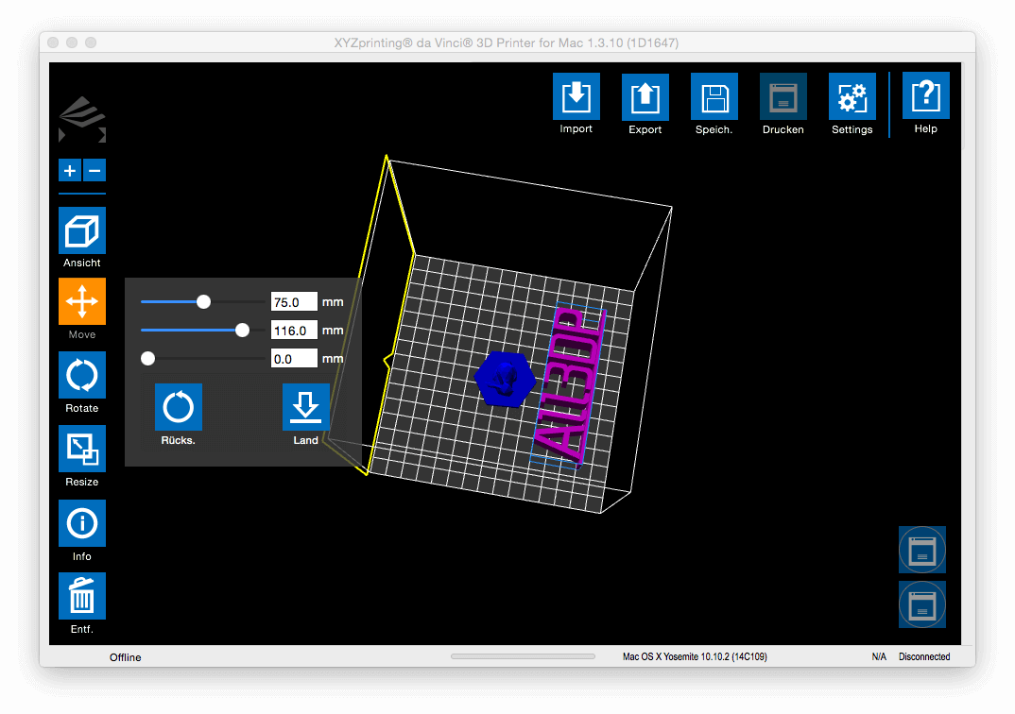Screen dimensions: 1015x714
Task: Open Settings gear icon
Action: pyautogui.click(x=852, y=96)
